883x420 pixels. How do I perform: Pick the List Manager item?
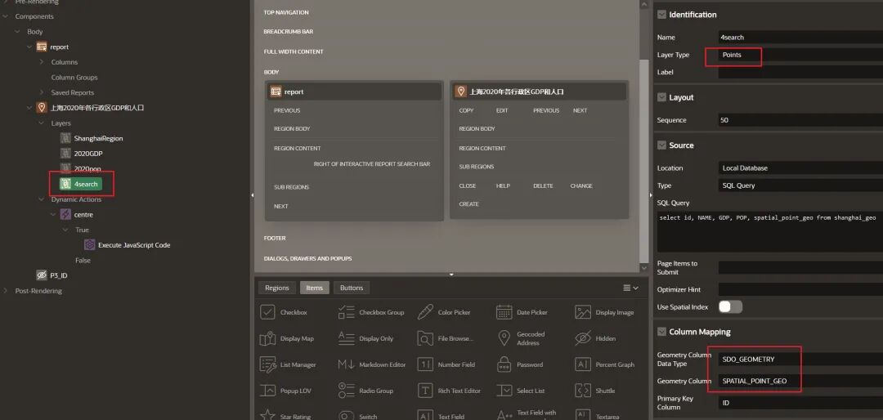pyautogui.click(x=288, y=364)
